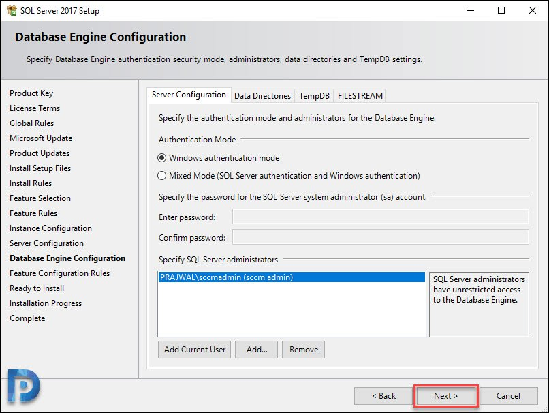Click Product Updates in the step list

click(40, 153)
